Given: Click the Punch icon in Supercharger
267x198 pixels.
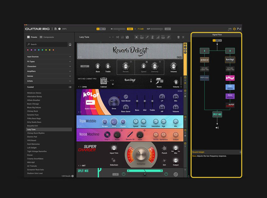Looking at the screenshot, I should pyautogui.click(x=164, y=148).
